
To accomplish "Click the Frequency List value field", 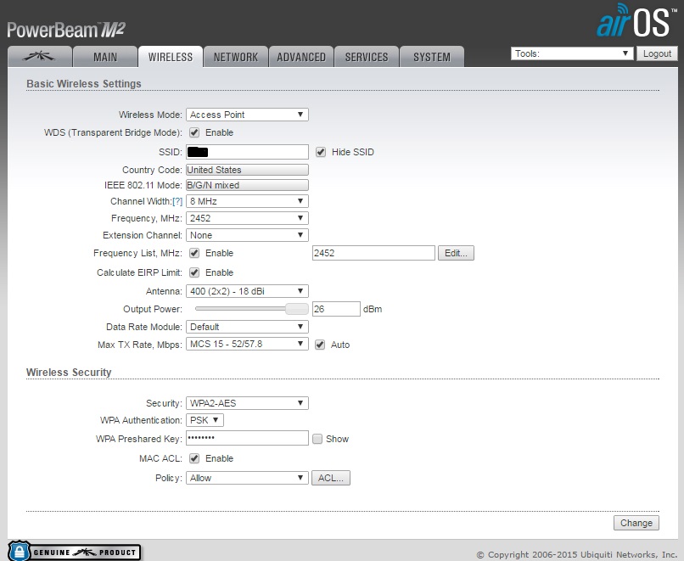I will tap(373, 253).
